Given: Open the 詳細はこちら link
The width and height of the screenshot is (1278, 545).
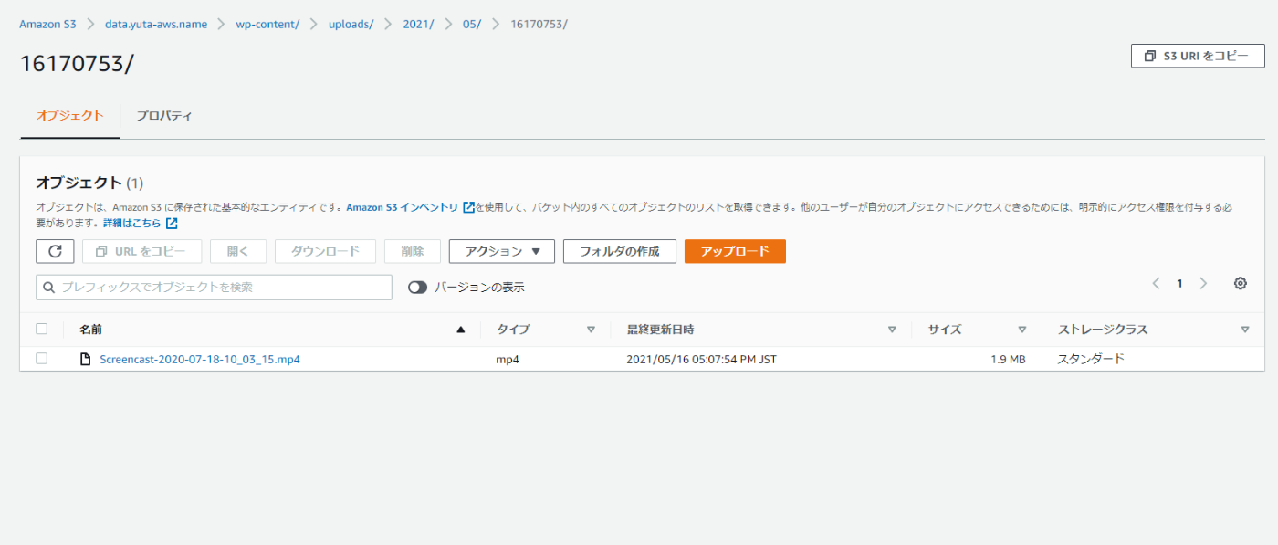Looking at the screenshot, I should click(x=132, y=223).
